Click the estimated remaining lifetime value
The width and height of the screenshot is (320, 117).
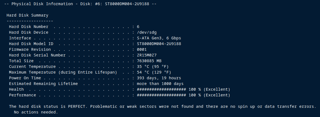coord(160,84)
